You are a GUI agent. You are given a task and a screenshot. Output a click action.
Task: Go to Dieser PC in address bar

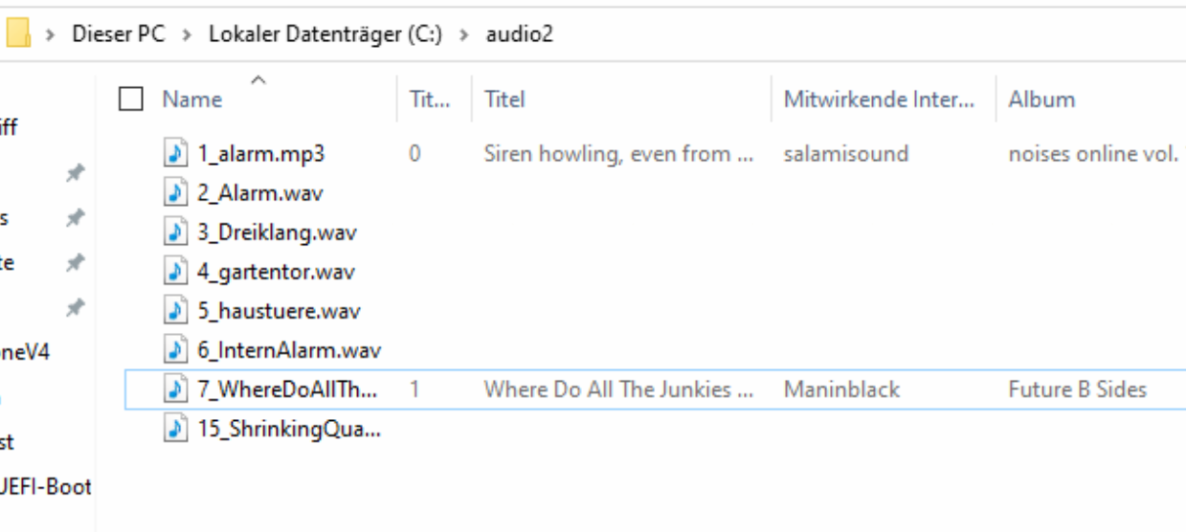coord(119,35)
